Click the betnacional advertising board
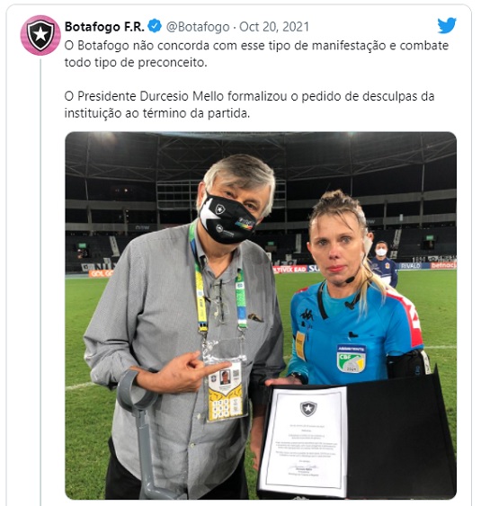Image resolution: width=481 pixels, height=506 pixels. click(x=443, y=265)
